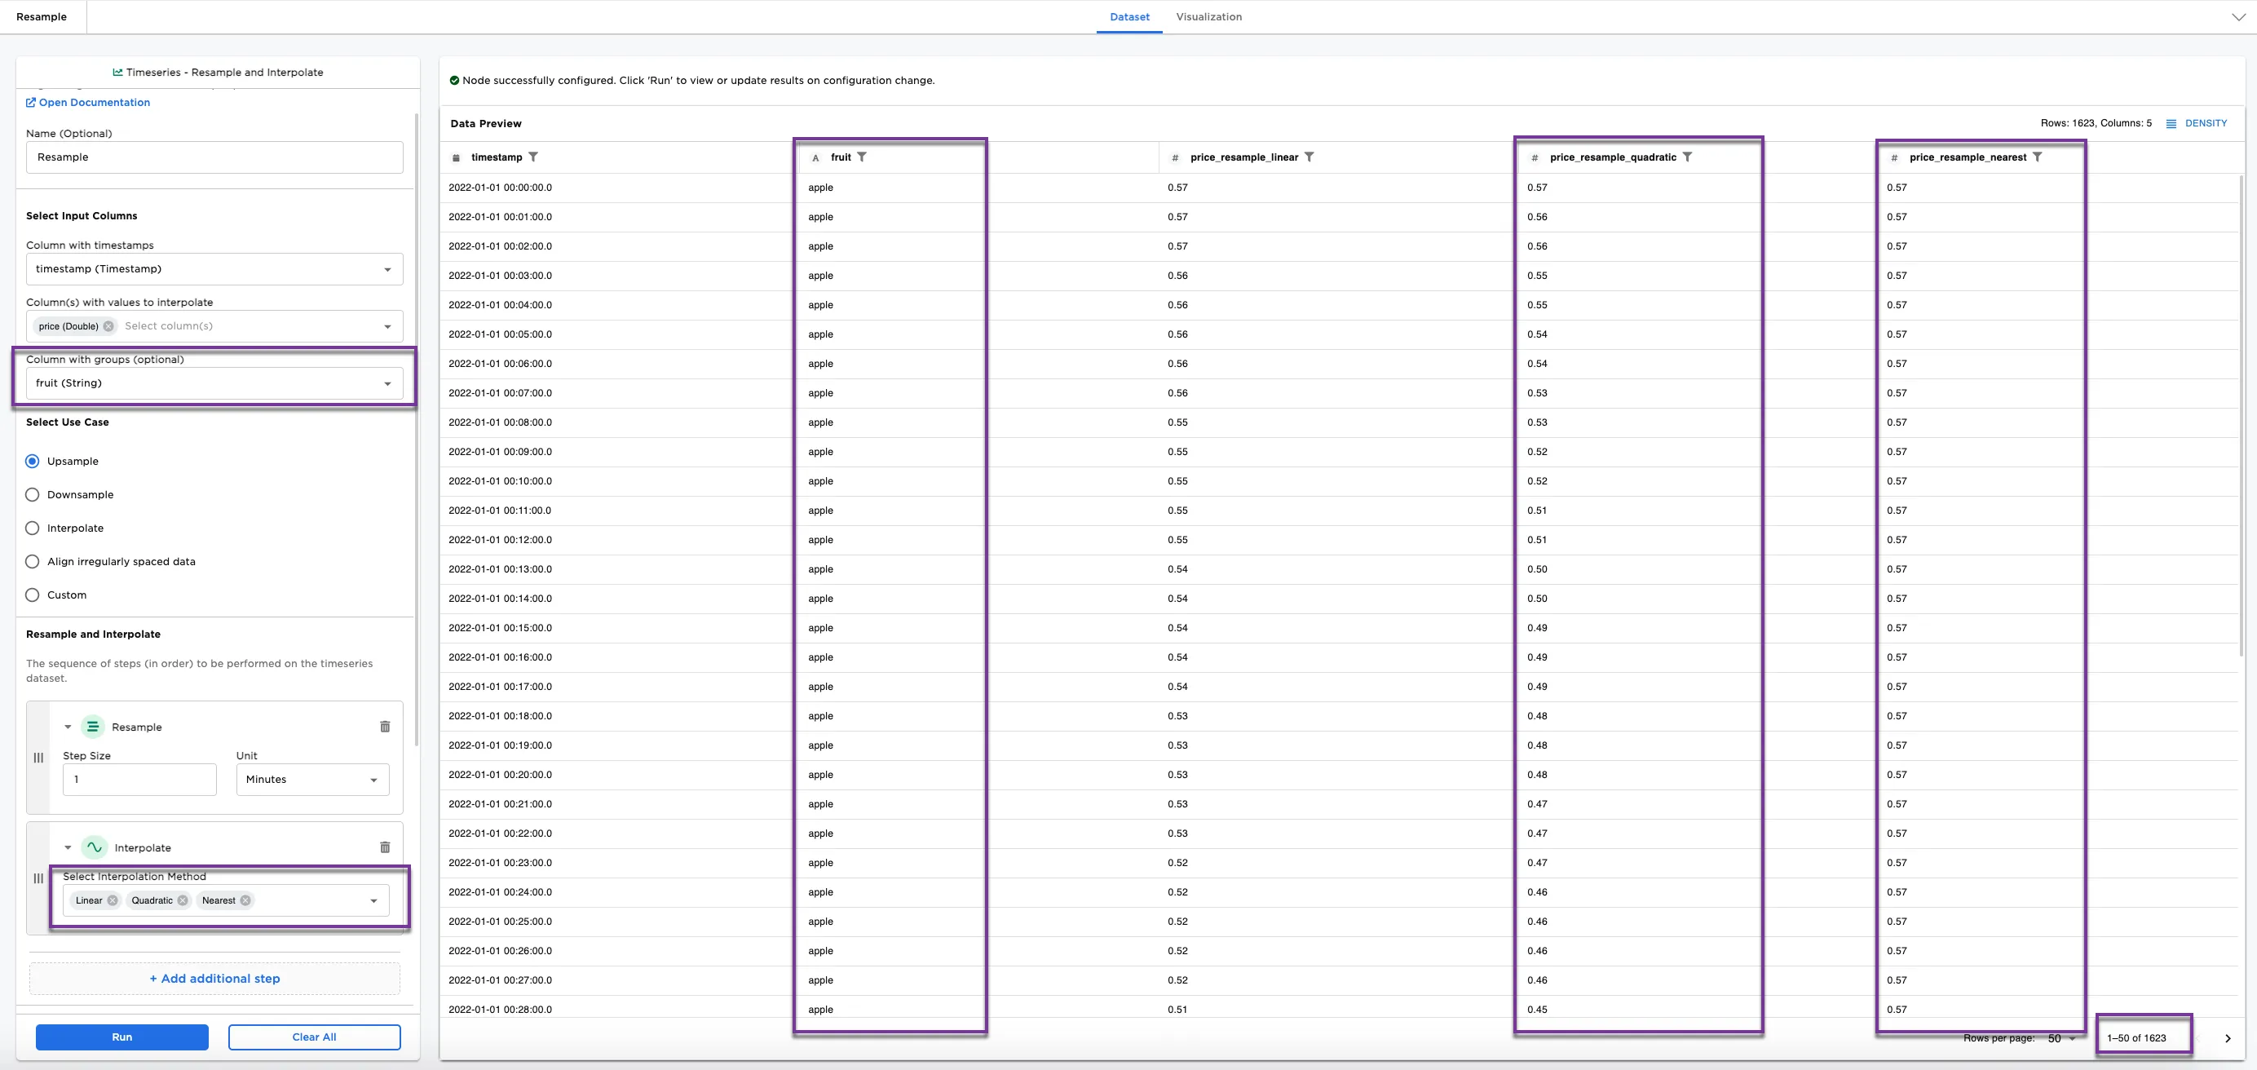Go to the next page of results
This screenshot has width=2257, height=1070.
[2227, 1038]
